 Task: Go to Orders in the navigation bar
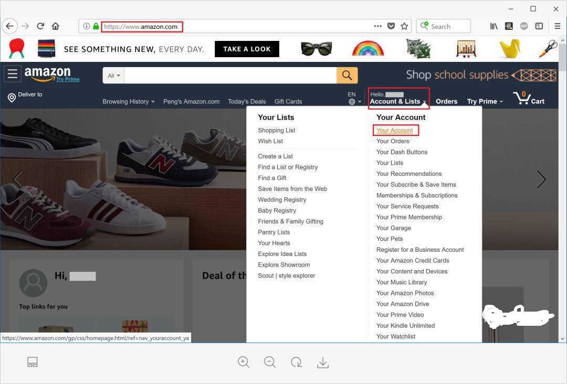[x=447, y=102]
